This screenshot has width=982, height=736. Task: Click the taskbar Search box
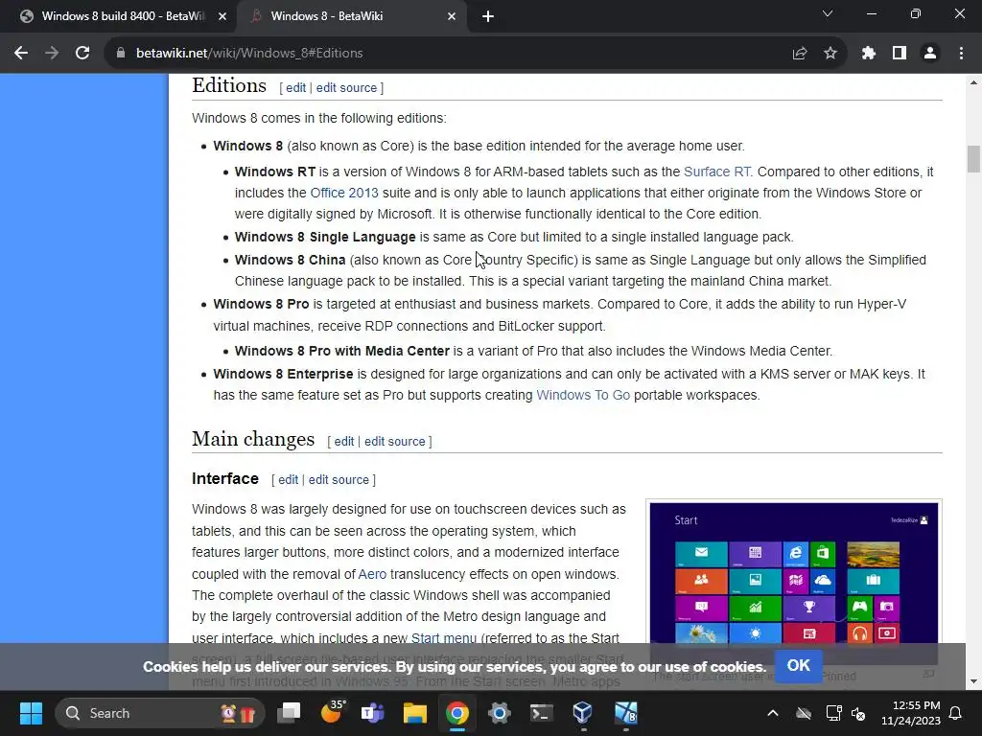tap(160, 713)
